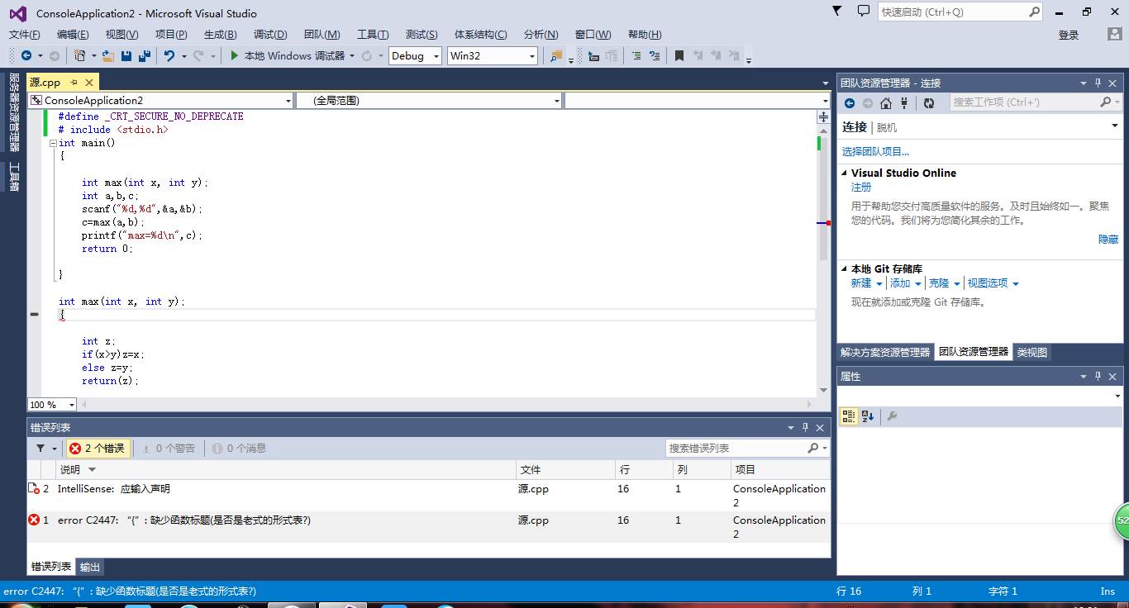Open the 生成(B) menu
Viewport: 1129px width, 608px height.
pyautogui.click(x=220, y=35)
